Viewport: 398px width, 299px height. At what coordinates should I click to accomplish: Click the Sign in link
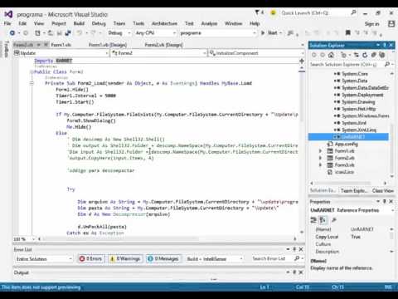(371, 24)
